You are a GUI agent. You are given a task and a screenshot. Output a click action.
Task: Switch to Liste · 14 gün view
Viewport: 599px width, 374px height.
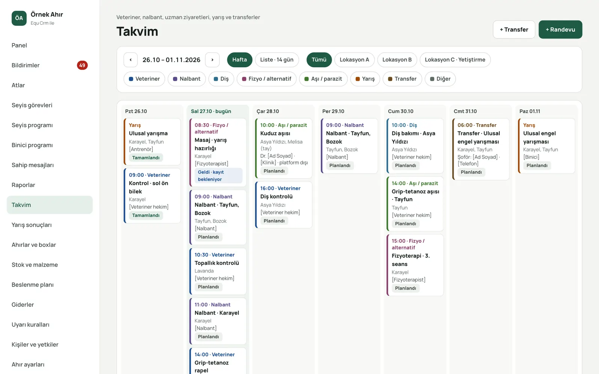coord(277,60)
